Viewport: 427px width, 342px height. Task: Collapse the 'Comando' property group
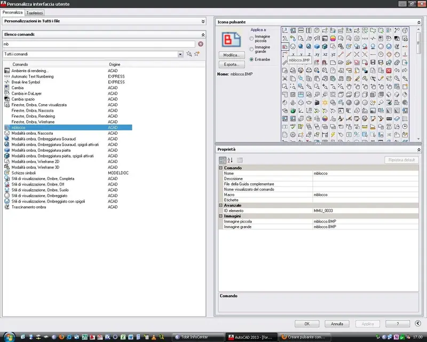pos(221,168)
